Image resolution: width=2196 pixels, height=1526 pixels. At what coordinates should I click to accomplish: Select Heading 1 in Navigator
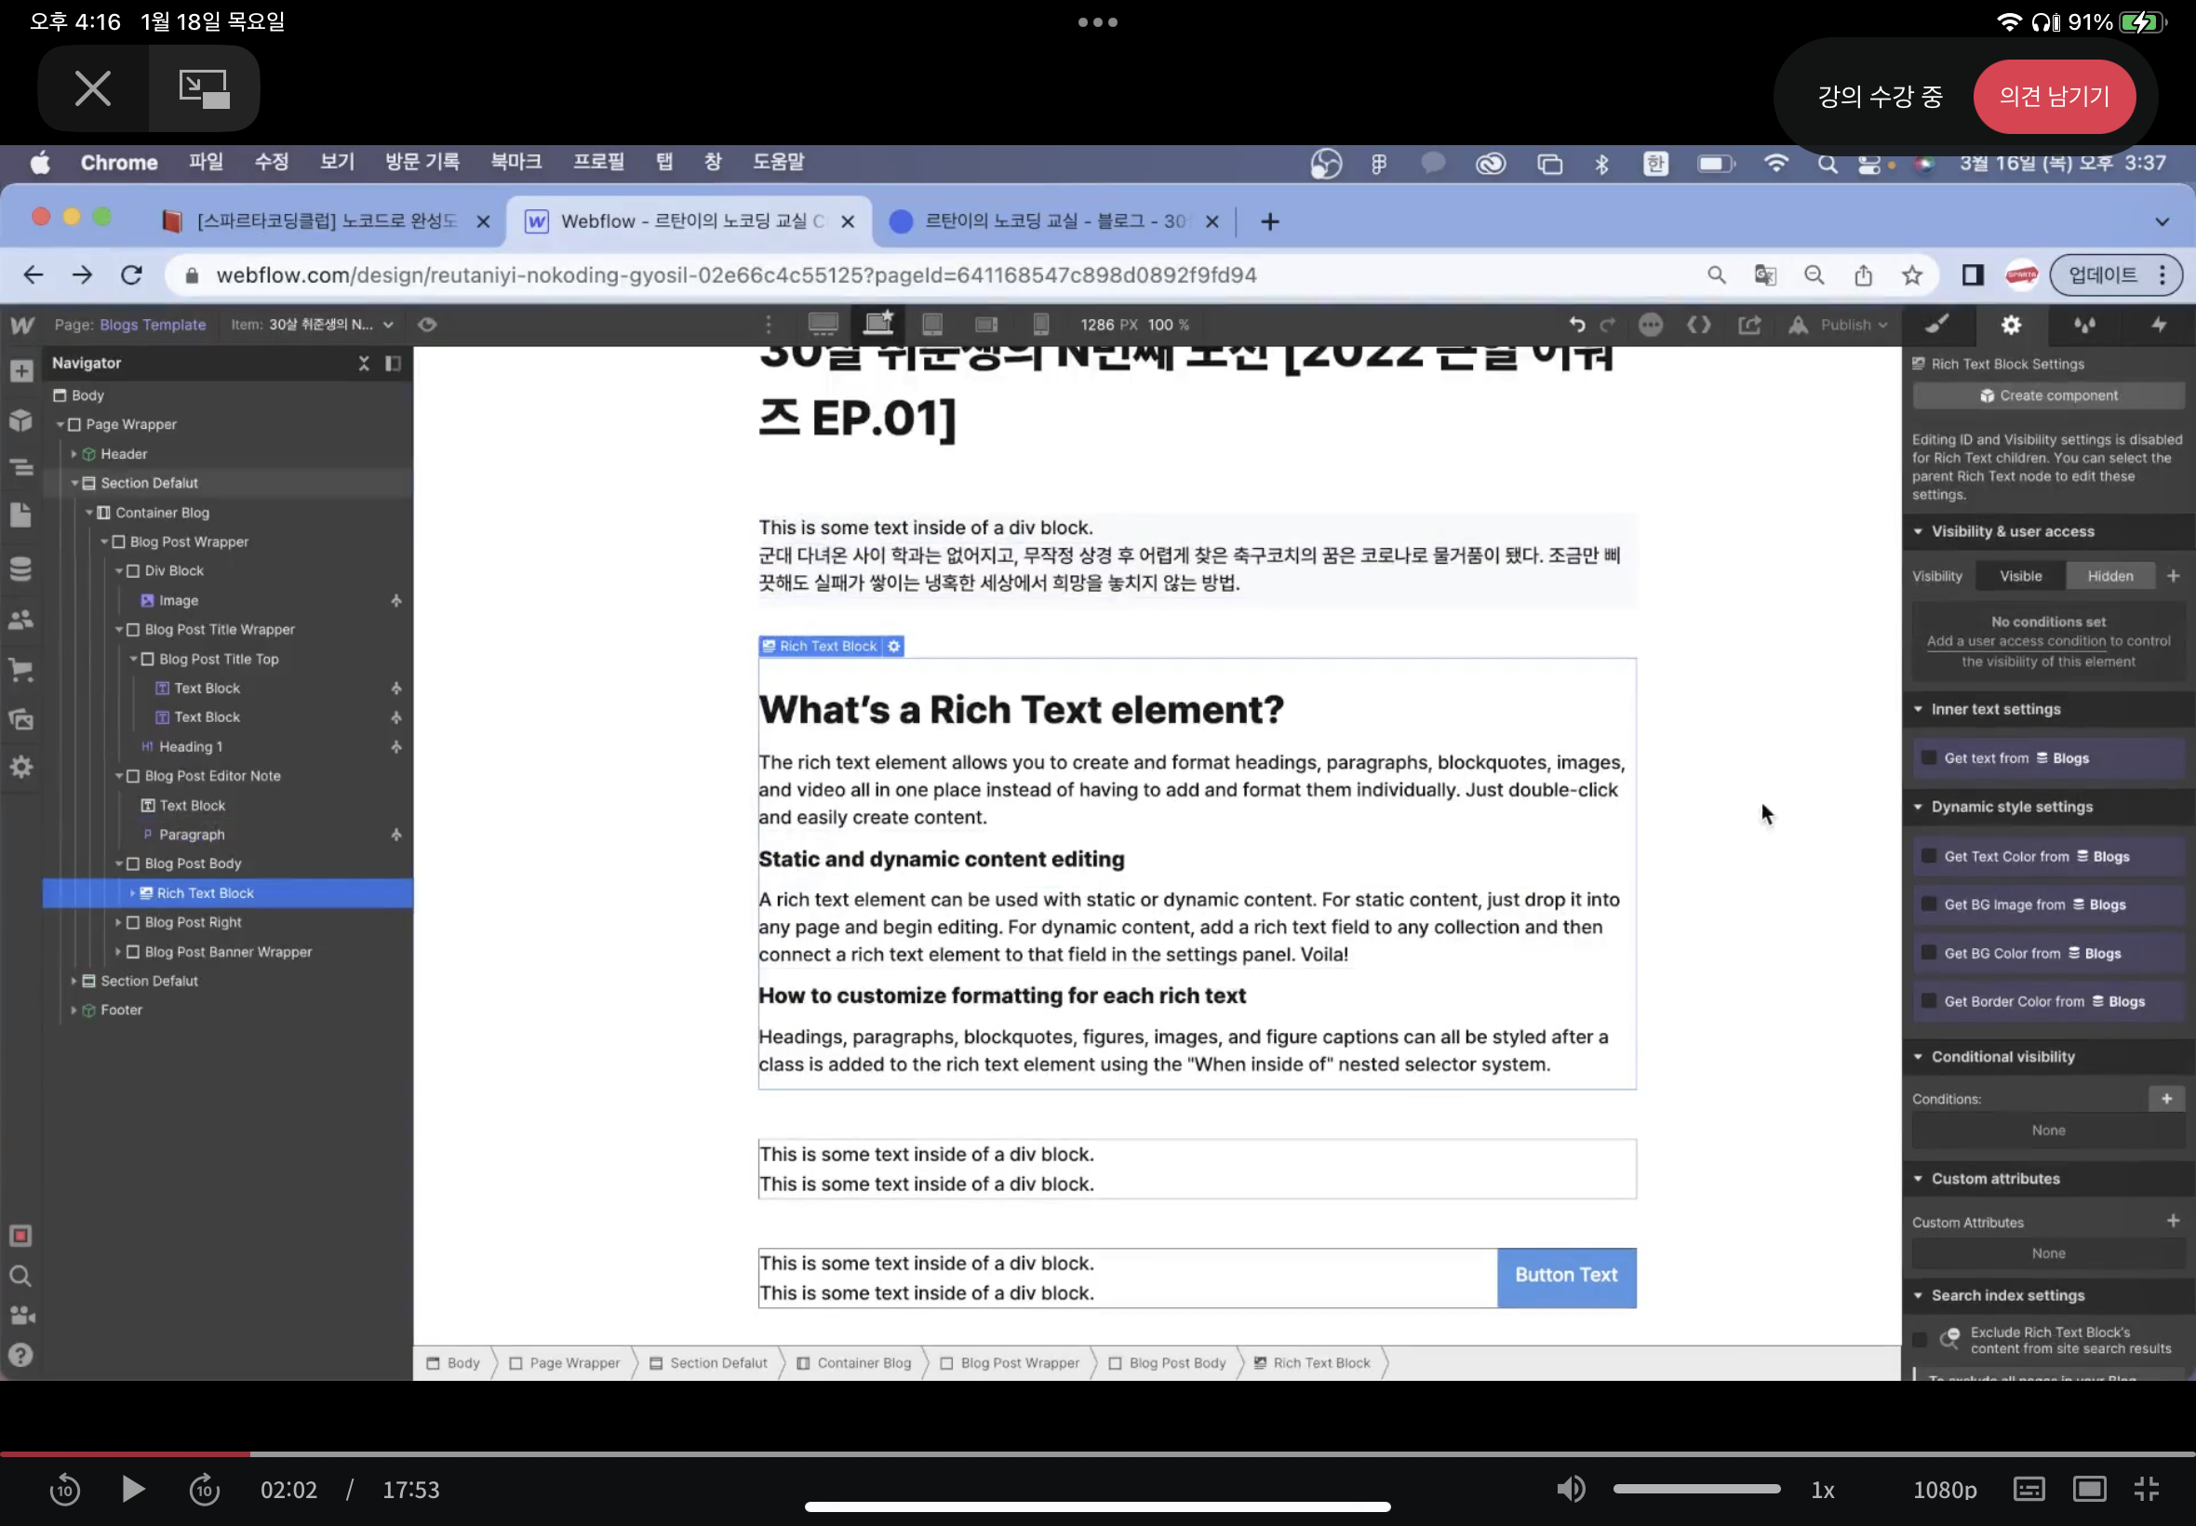pos(190,747)
